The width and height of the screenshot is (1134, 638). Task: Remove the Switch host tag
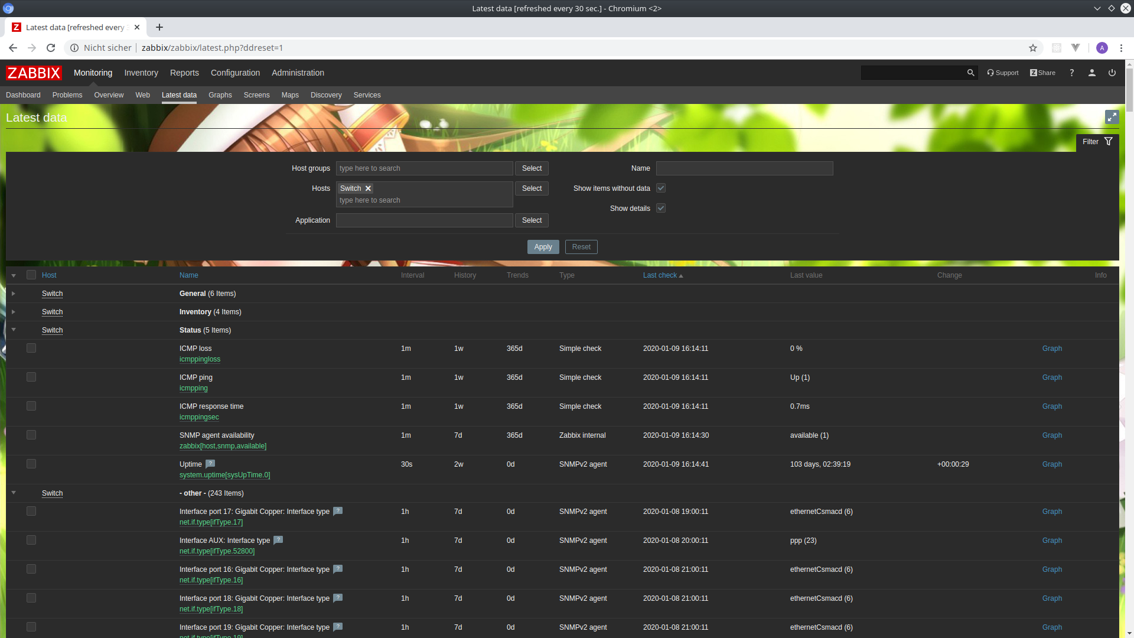[368, 188]
